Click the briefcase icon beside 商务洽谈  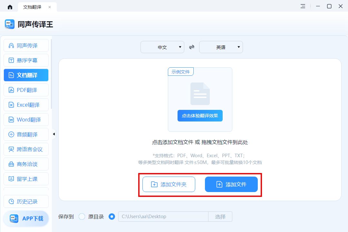pos(11,164)
